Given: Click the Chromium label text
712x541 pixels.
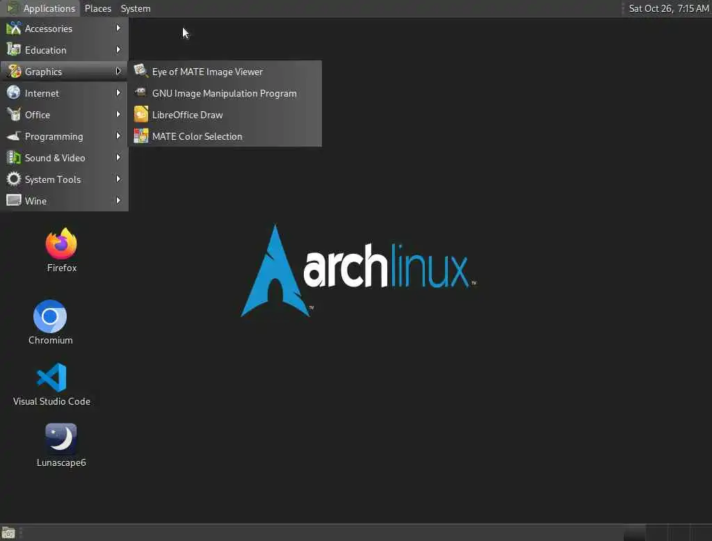Looking at the screenshot, I should point(50,340).
